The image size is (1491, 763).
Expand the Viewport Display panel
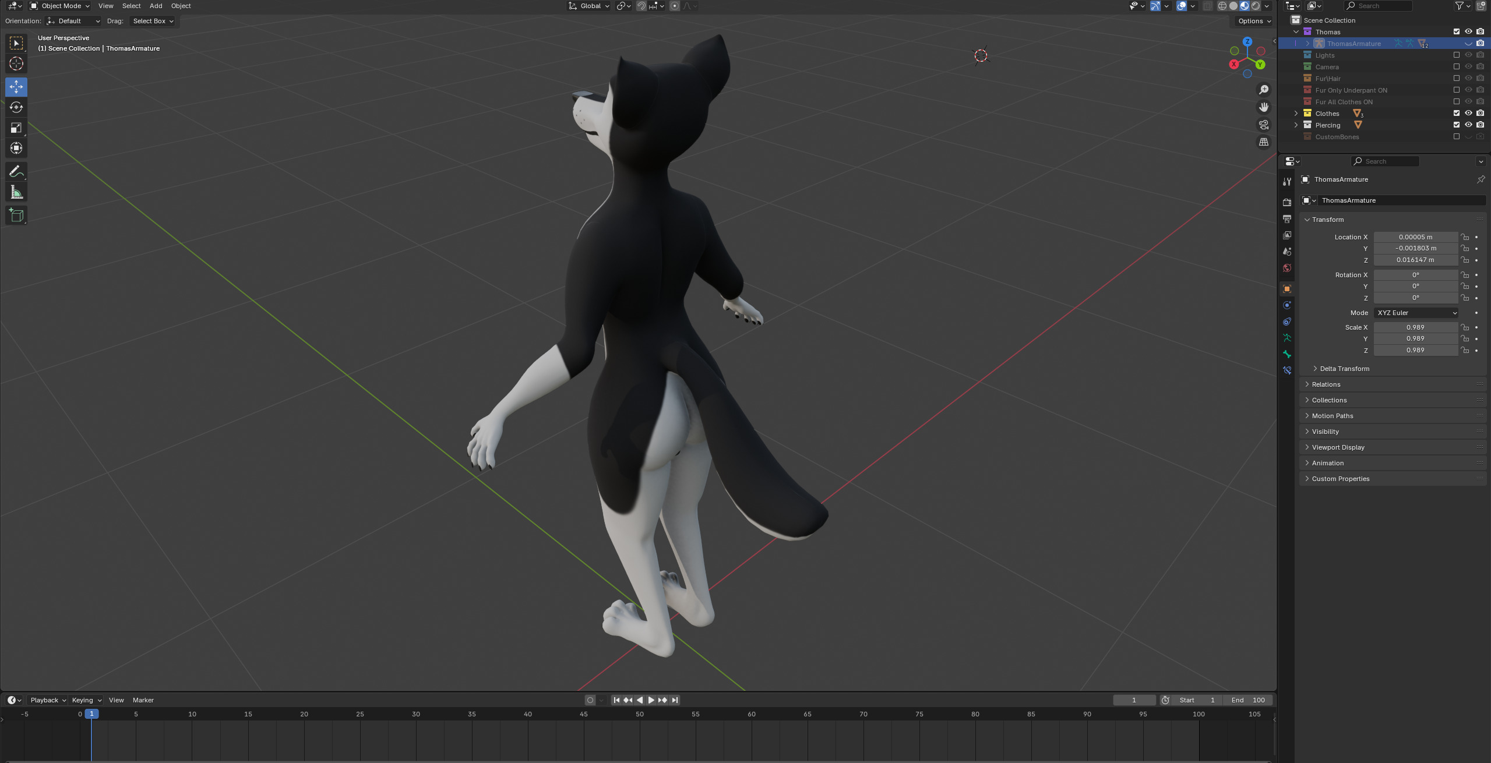[x=1393, y=447]
